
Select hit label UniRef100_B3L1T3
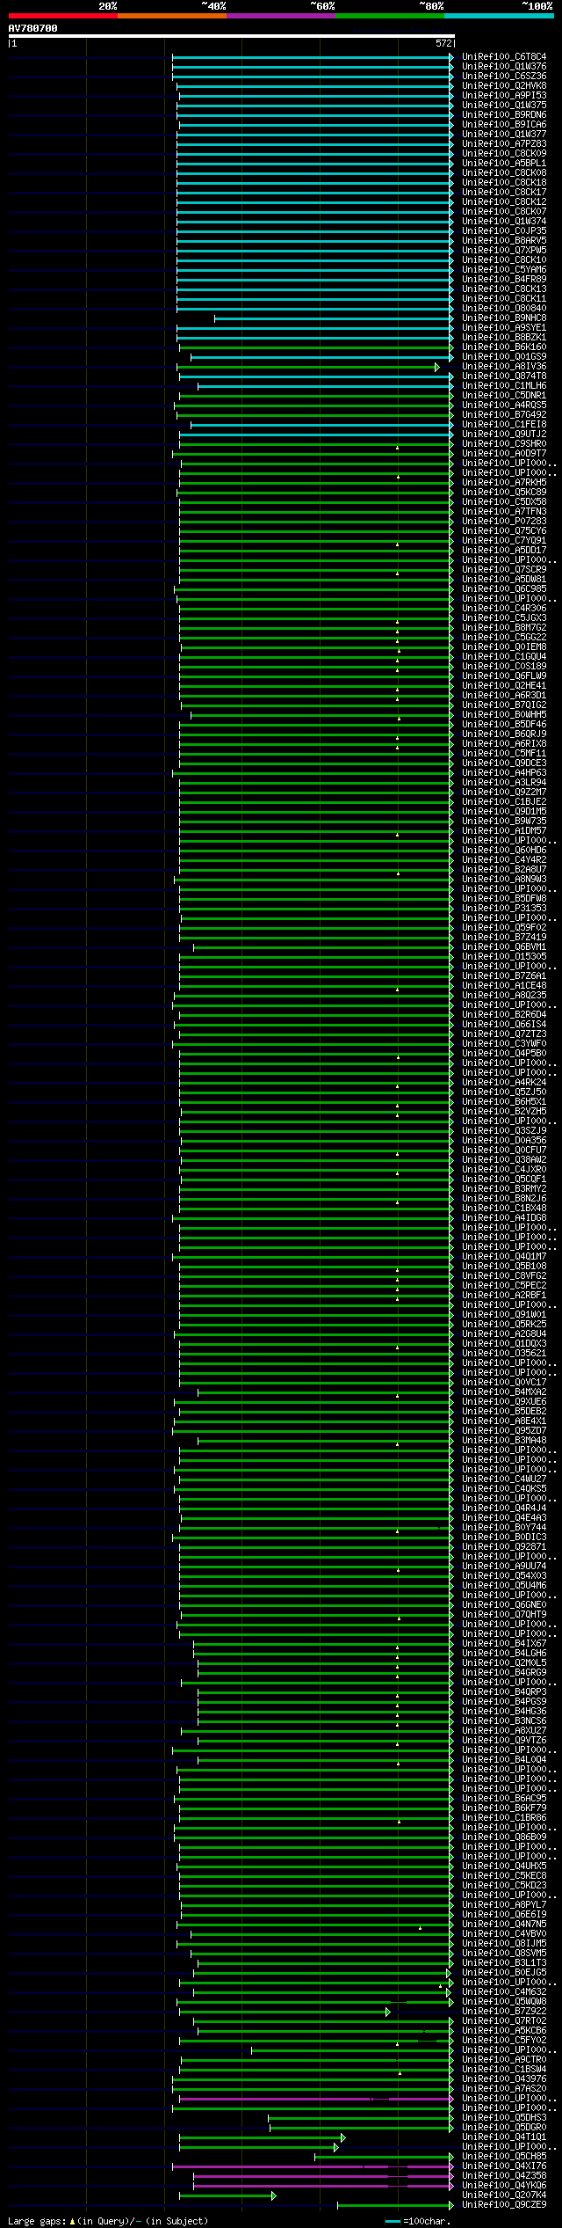[x=504, y=1963]
